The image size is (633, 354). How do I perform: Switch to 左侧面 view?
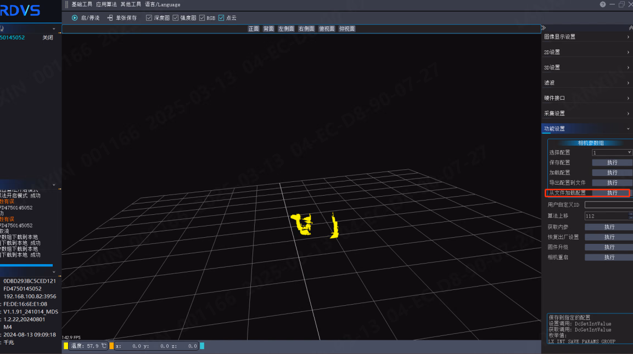point(286,28)
